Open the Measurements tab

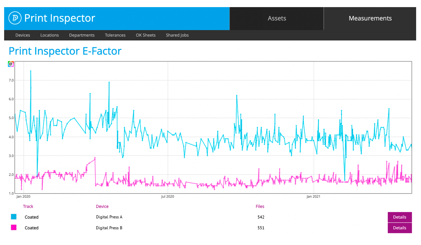[x=370, y=18]
